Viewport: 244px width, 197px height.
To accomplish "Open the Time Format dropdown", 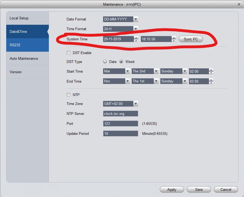I will [120, 29].
